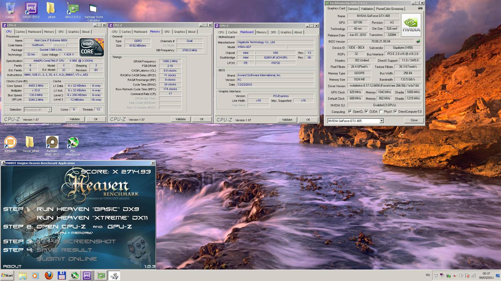The height and width of the screenshot is (281, 501).
Task: Click the motherboard model X58A-UD7 field
Action: (261, 47)
